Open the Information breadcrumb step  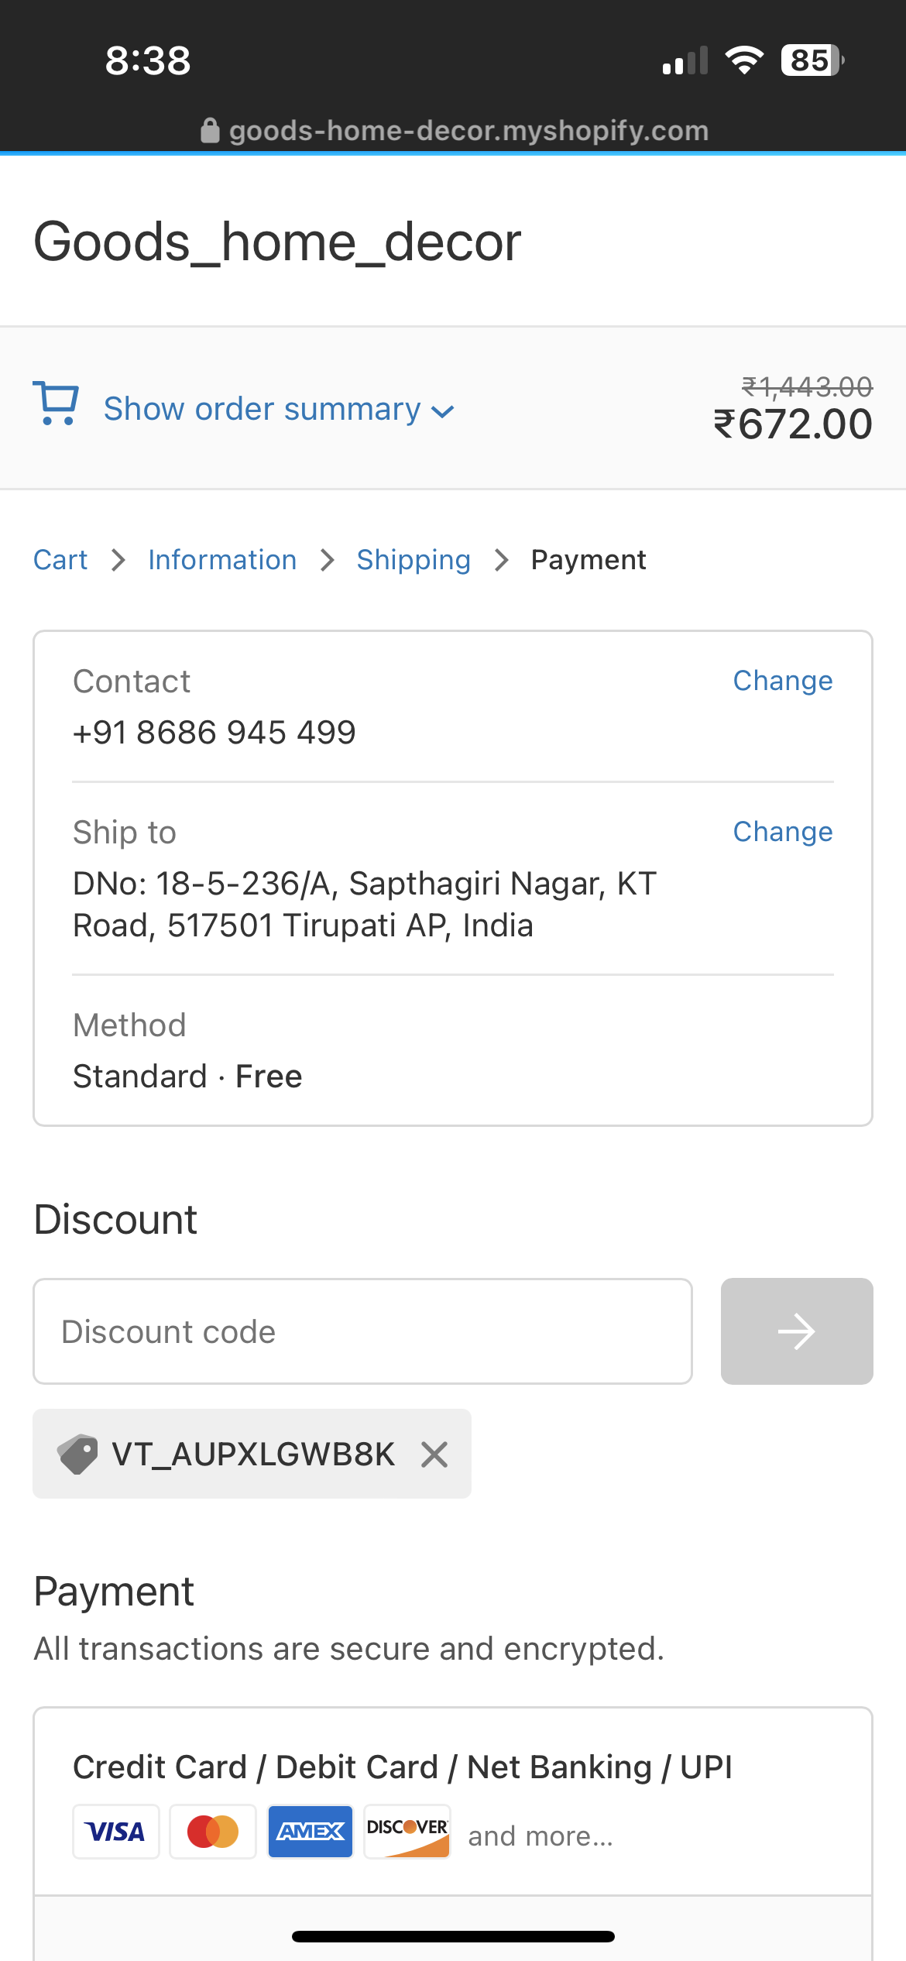[222, 560]
